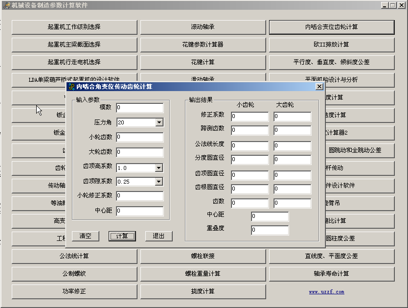Image resolution: width=408 pixels, height=308 pixels.
Task: Click the 大齿轮 修正系数 output field
Action: 293,117
